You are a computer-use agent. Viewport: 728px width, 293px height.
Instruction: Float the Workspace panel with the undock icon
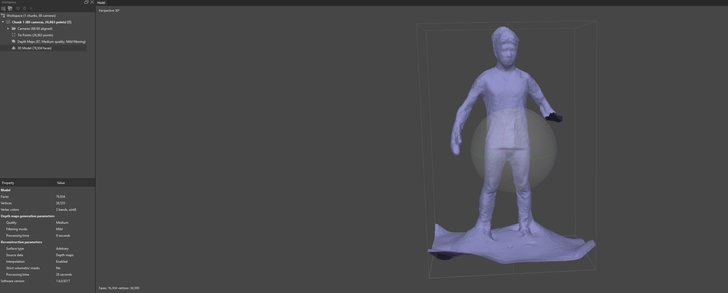86,2
